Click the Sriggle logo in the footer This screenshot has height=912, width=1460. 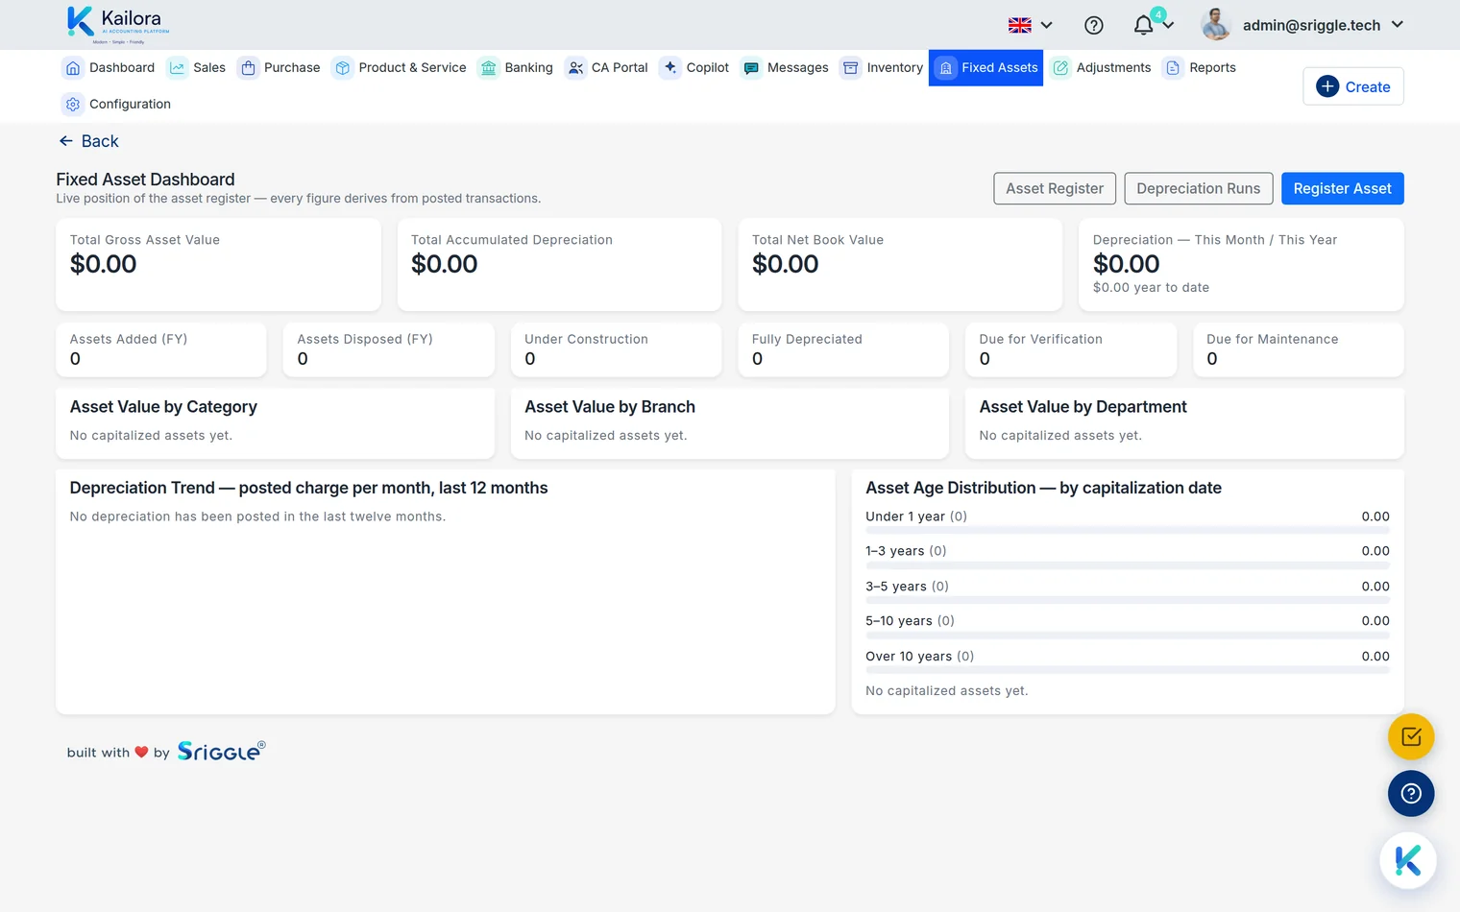point(221,751)
